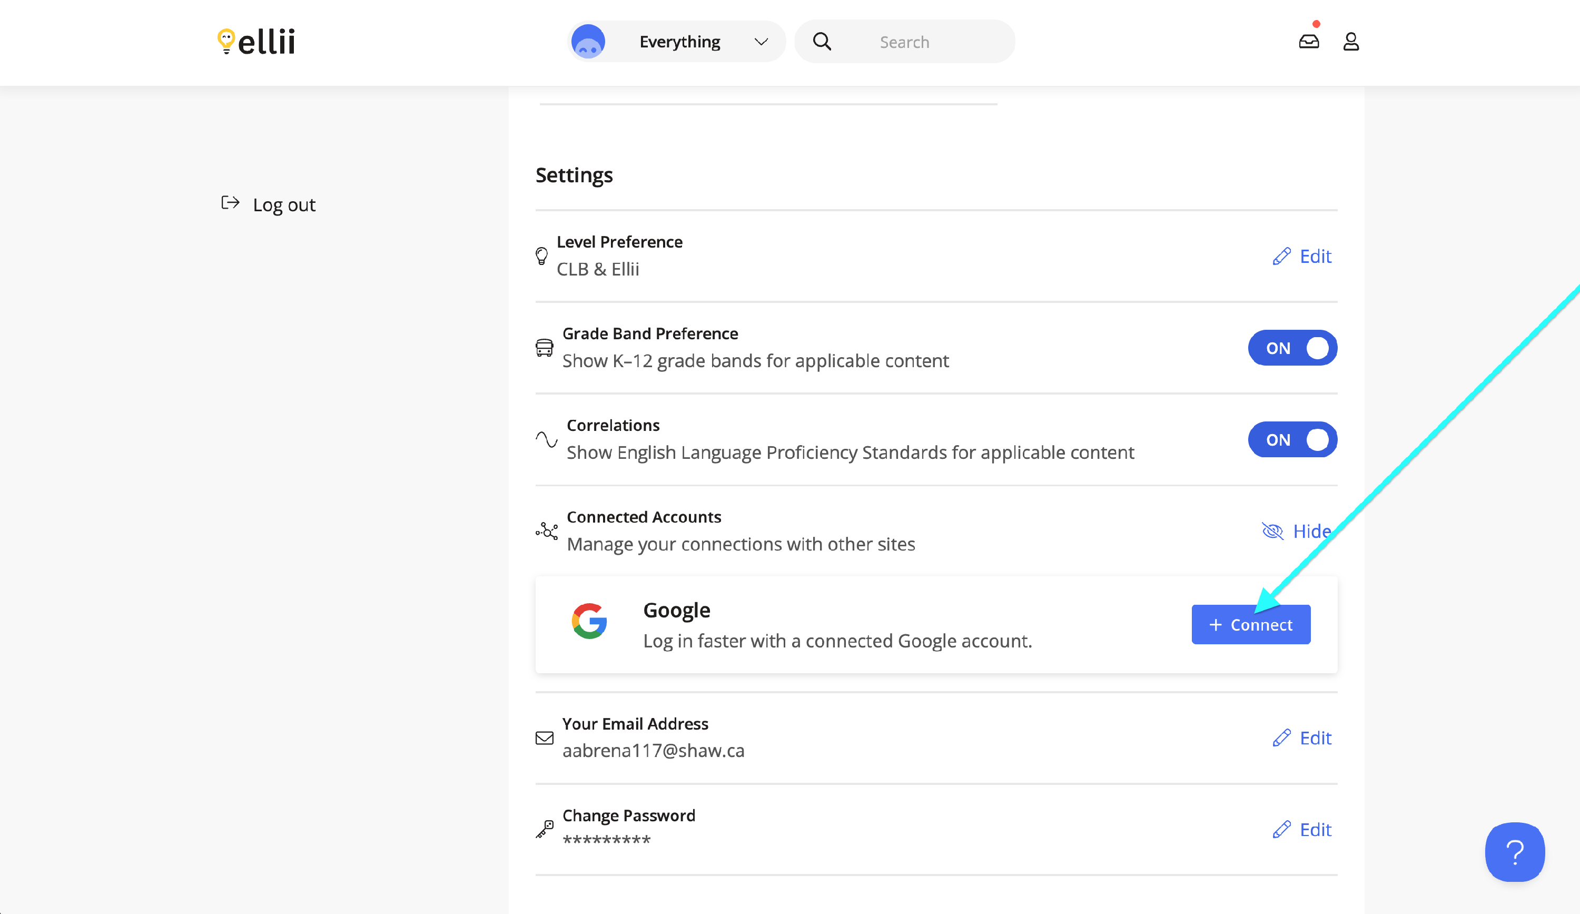The width and height of the screenshot is (1580, 914).
Task: Click the blue help question button
Action: (x=1514, y=851)
